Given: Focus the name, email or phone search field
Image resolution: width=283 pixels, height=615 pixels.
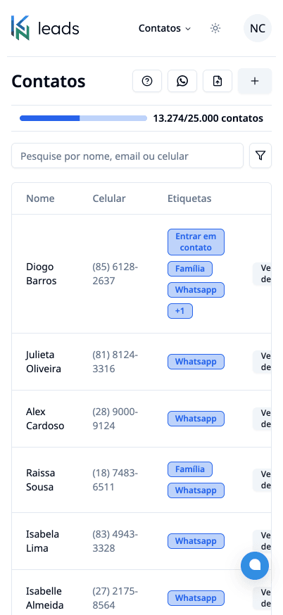Looking at the screenshot, I should [127, 156].
